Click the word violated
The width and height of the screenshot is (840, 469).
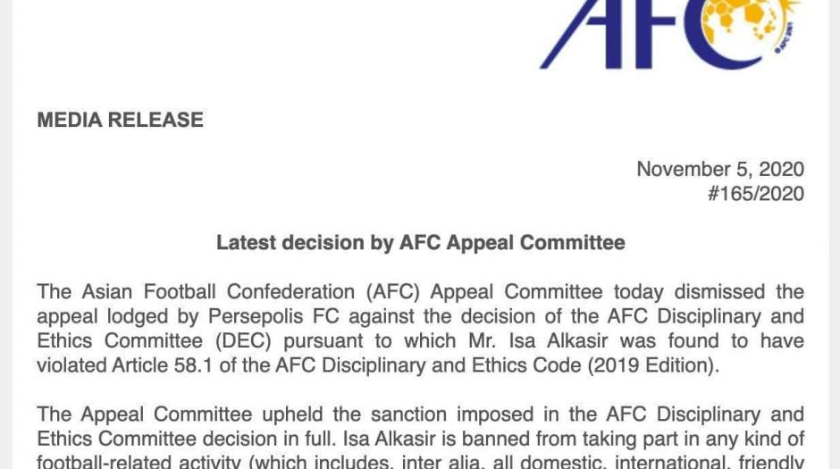71,365
